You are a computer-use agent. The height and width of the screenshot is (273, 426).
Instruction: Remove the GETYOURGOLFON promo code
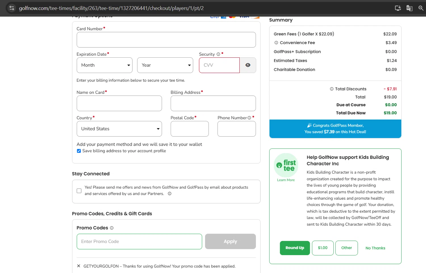tap(79, 266)
